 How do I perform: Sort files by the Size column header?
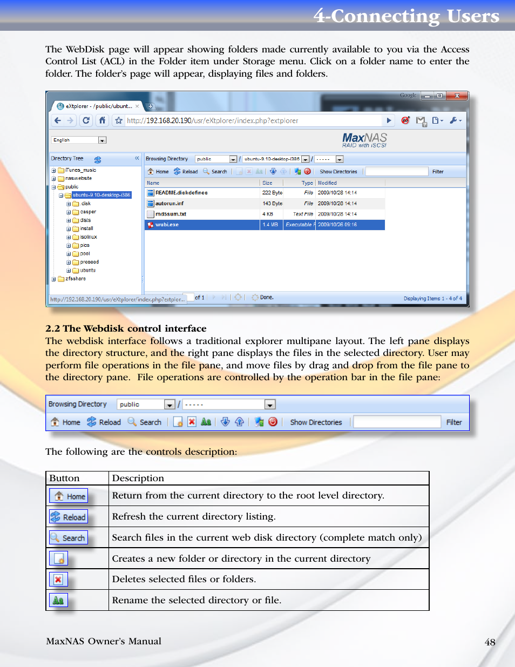click(272, 183)
